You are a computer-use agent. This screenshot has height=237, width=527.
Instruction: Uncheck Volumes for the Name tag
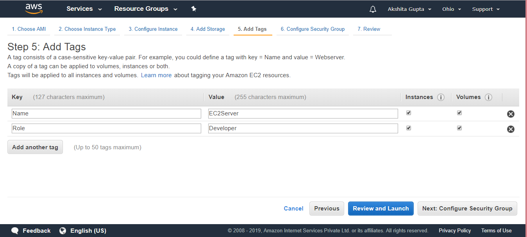459,113
